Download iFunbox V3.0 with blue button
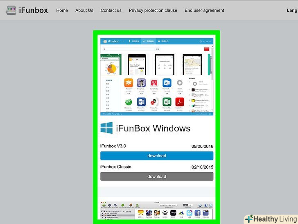Viewport: 298px width, 224px height. click(x=157, y=156)
